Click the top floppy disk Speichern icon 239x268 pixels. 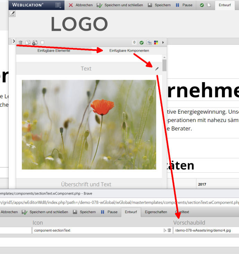pyautogui.click(x=150, y=5)
